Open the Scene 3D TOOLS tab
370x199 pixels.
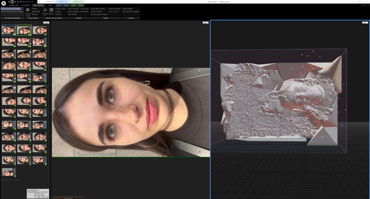coord(81,5)
